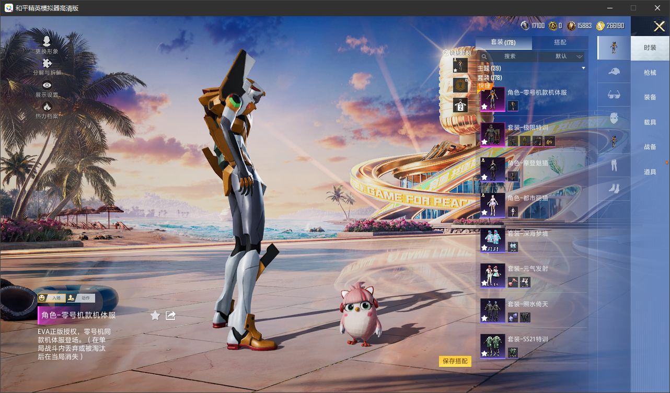Select the face mask category icon
This screenshot has height=393, width=670.
click(614, 118)
